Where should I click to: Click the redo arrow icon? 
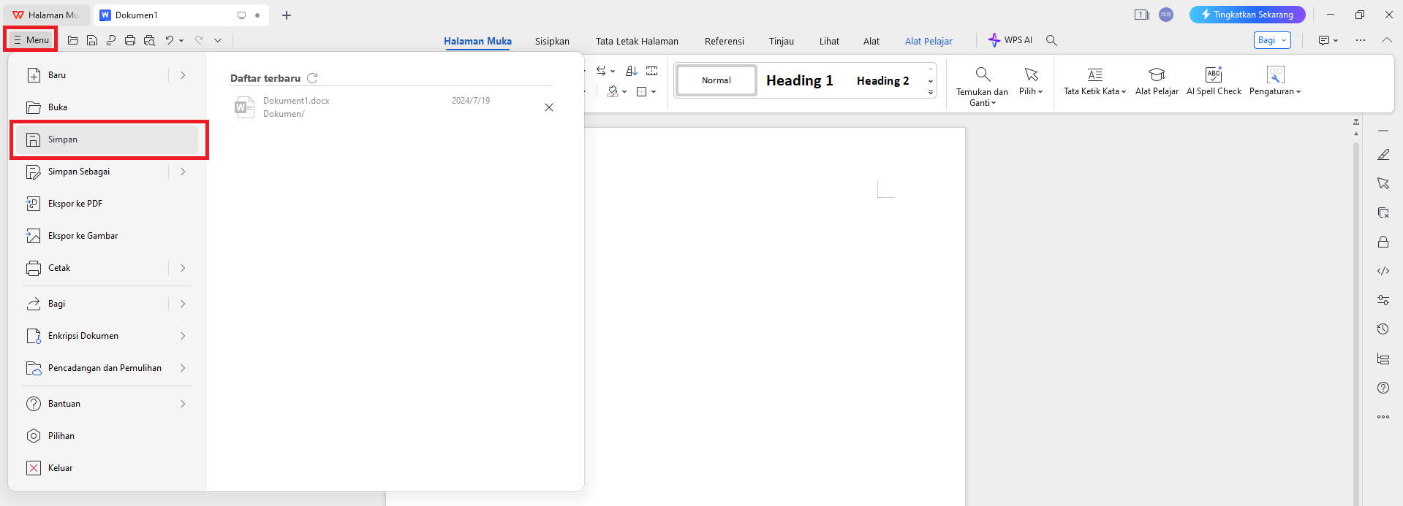pyautogui.click(x=199, y=40)
